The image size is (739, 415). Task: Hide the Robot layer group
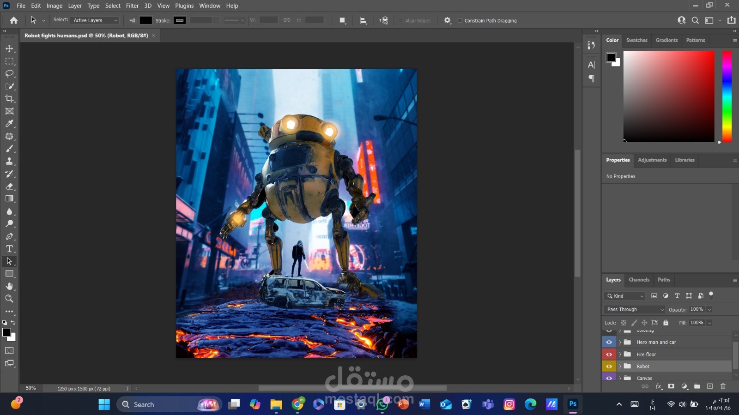pos(609,367)
